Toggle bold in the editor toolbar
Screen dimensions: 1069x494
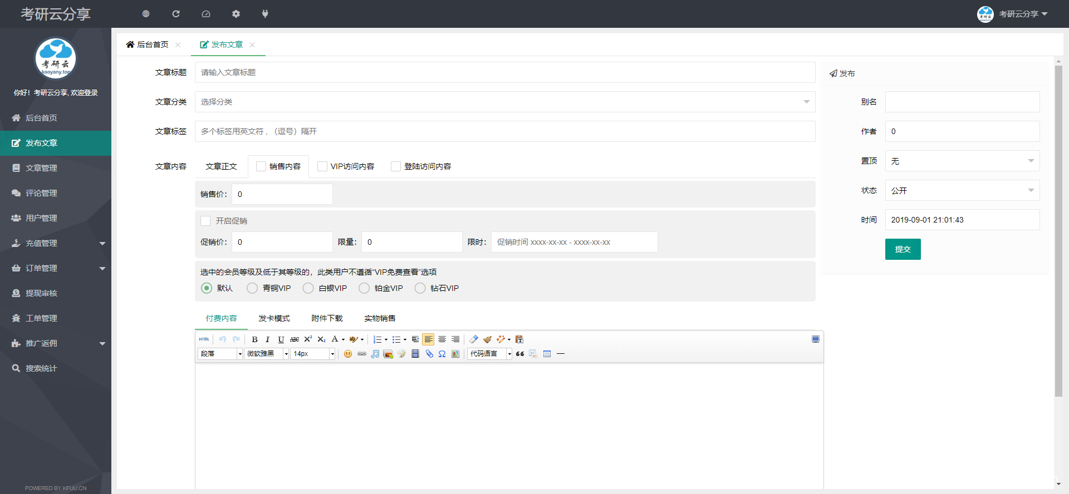254,339
